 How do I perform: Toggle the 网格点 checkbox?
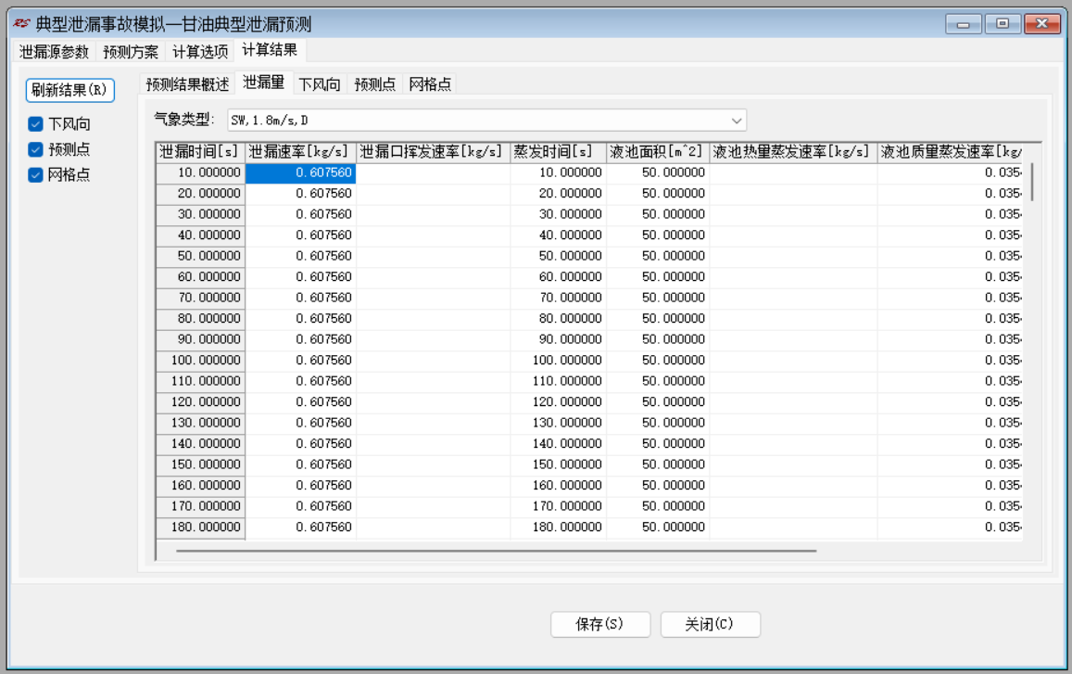tap(35, 174)
